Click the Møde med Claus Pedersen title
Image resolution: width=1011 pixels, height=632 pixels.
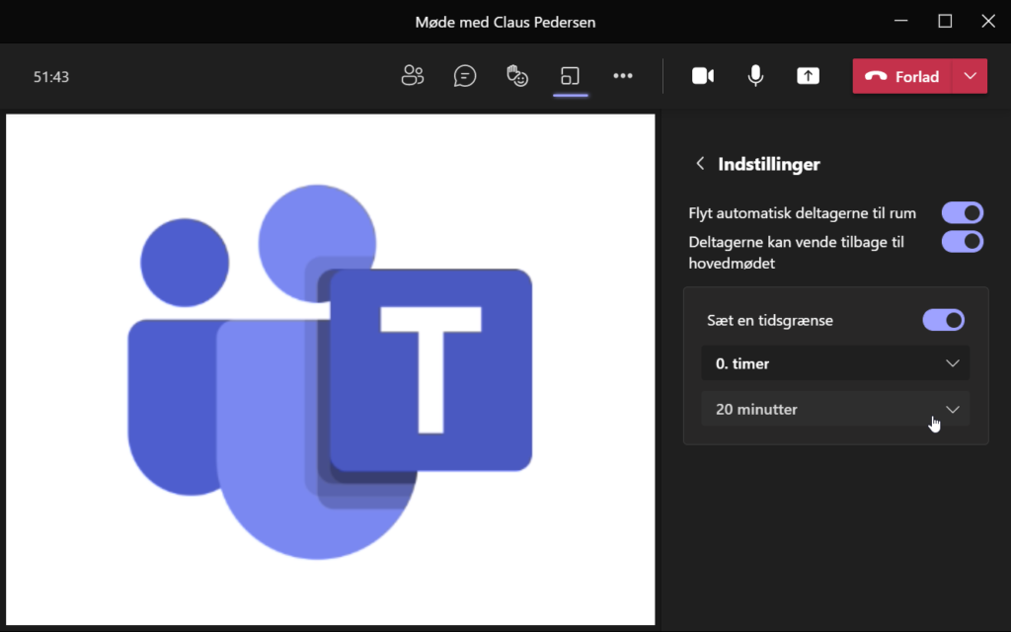[505, 22]
